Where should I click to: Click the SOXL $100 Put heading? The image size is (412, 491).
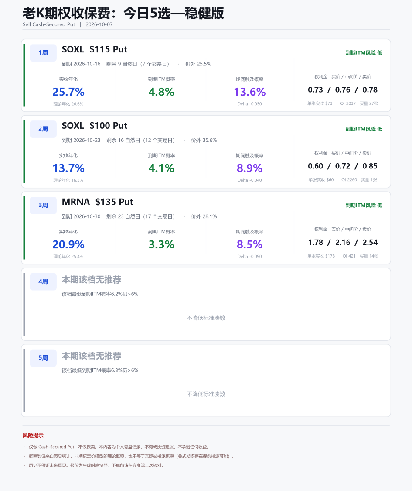[x=95, y=126]
